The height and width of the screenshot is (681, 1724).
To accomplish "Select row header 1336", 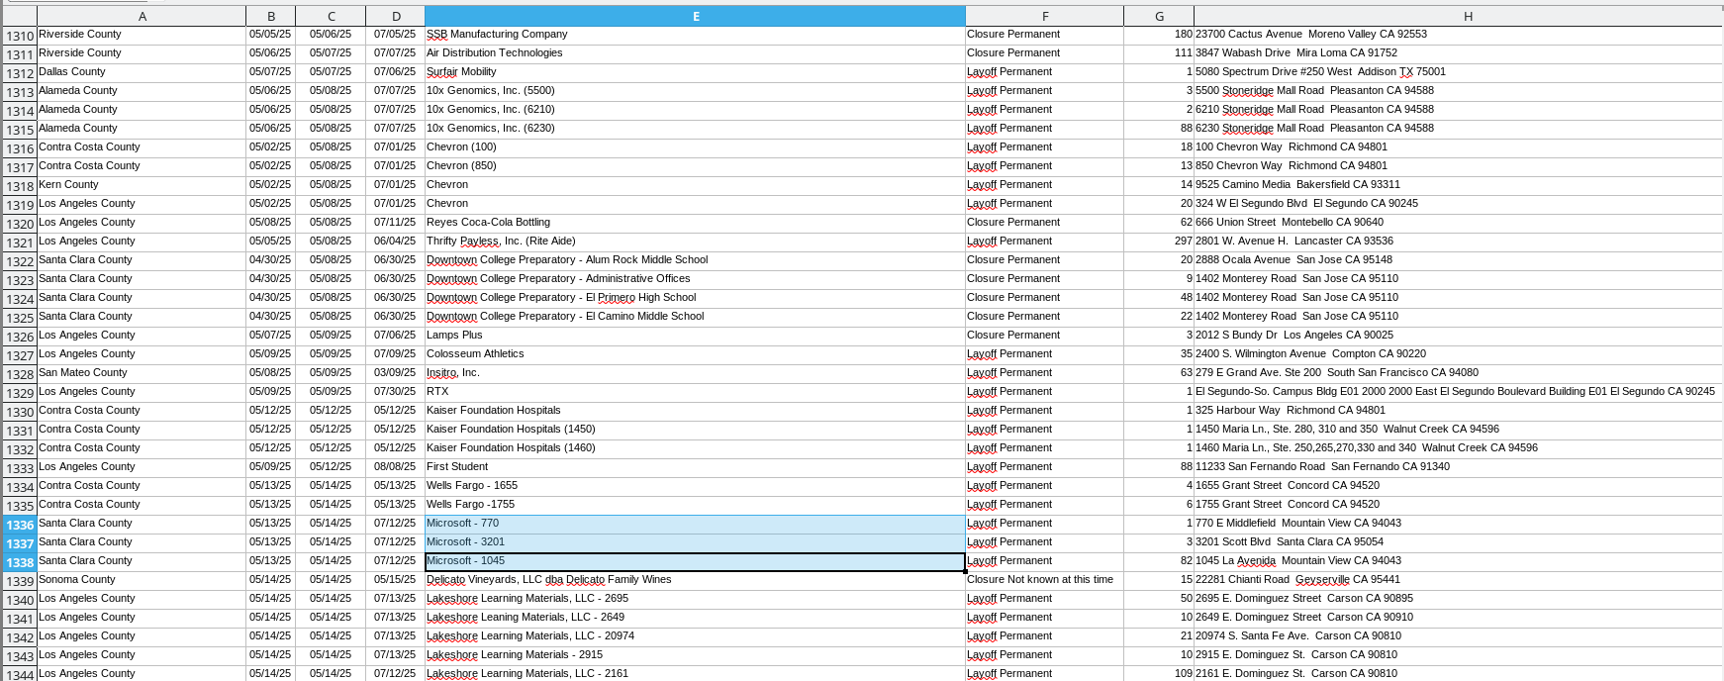I will [x=19, y=525].
